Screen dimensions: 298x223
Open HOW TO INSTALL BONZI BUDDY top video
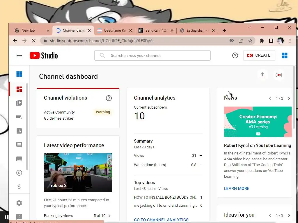[168, 197]
